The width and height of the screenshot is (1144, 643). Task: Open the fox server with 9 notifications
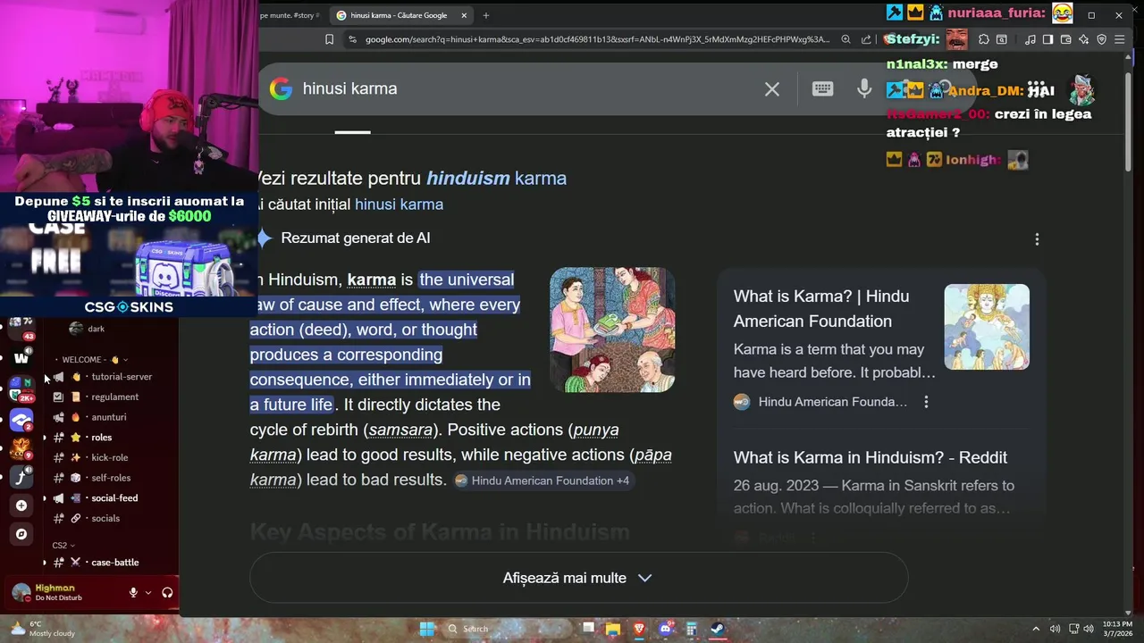coord(21,448)
